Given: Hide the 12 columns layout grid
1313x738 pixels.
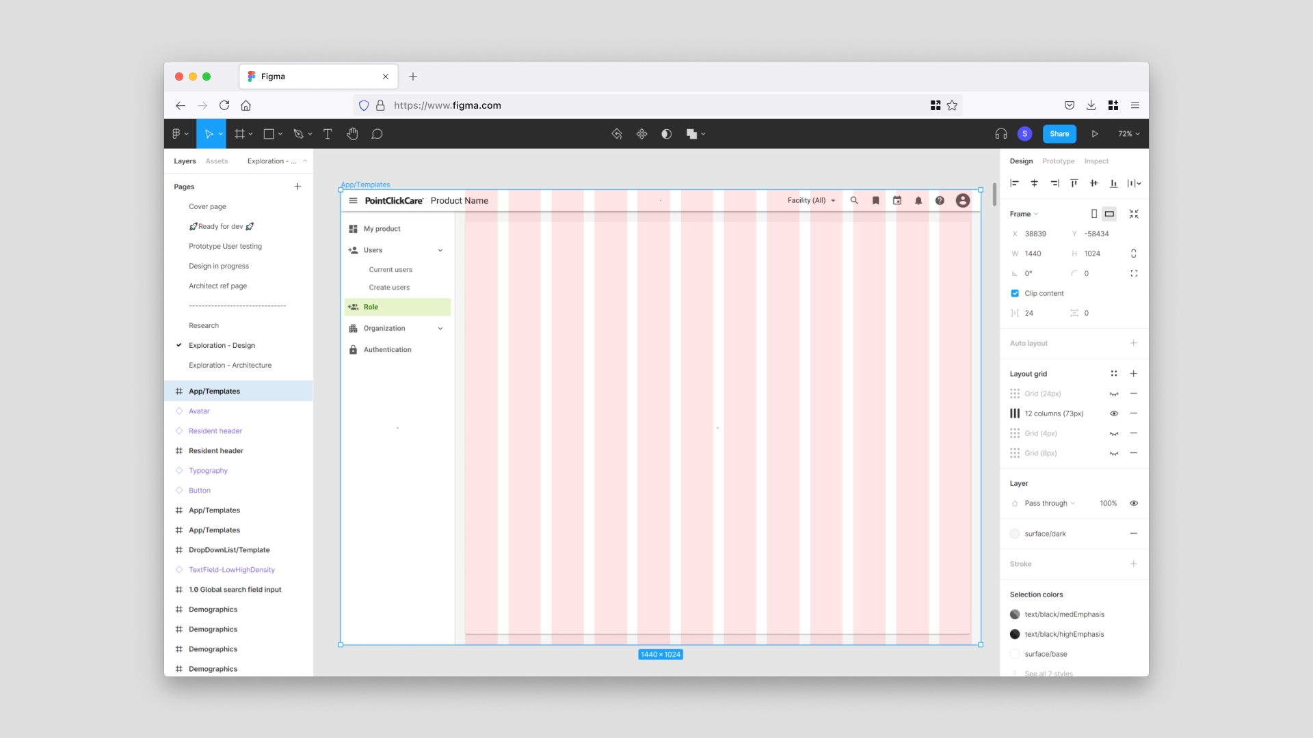Looking at the screenshot, I should click(x=1114, y=413).
